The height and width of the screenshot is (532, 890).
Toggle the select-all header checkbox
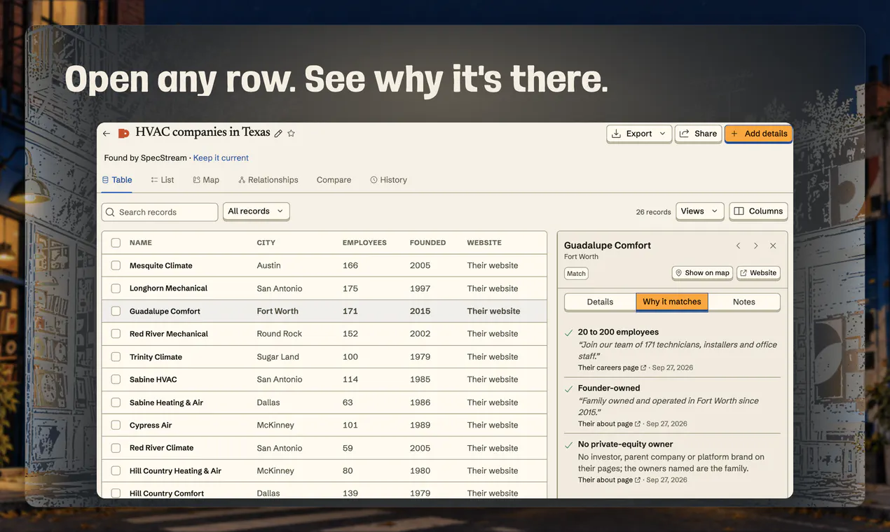coord(116,243)
